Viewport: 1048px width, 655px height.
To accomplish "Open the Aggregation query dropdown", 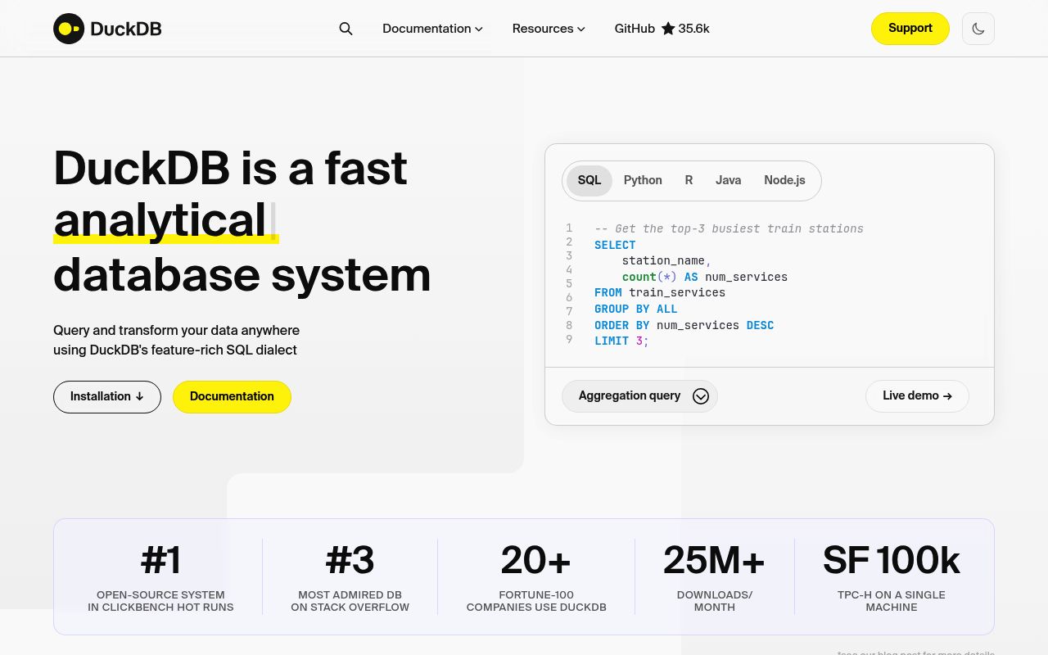I will (x=639, y=396).
